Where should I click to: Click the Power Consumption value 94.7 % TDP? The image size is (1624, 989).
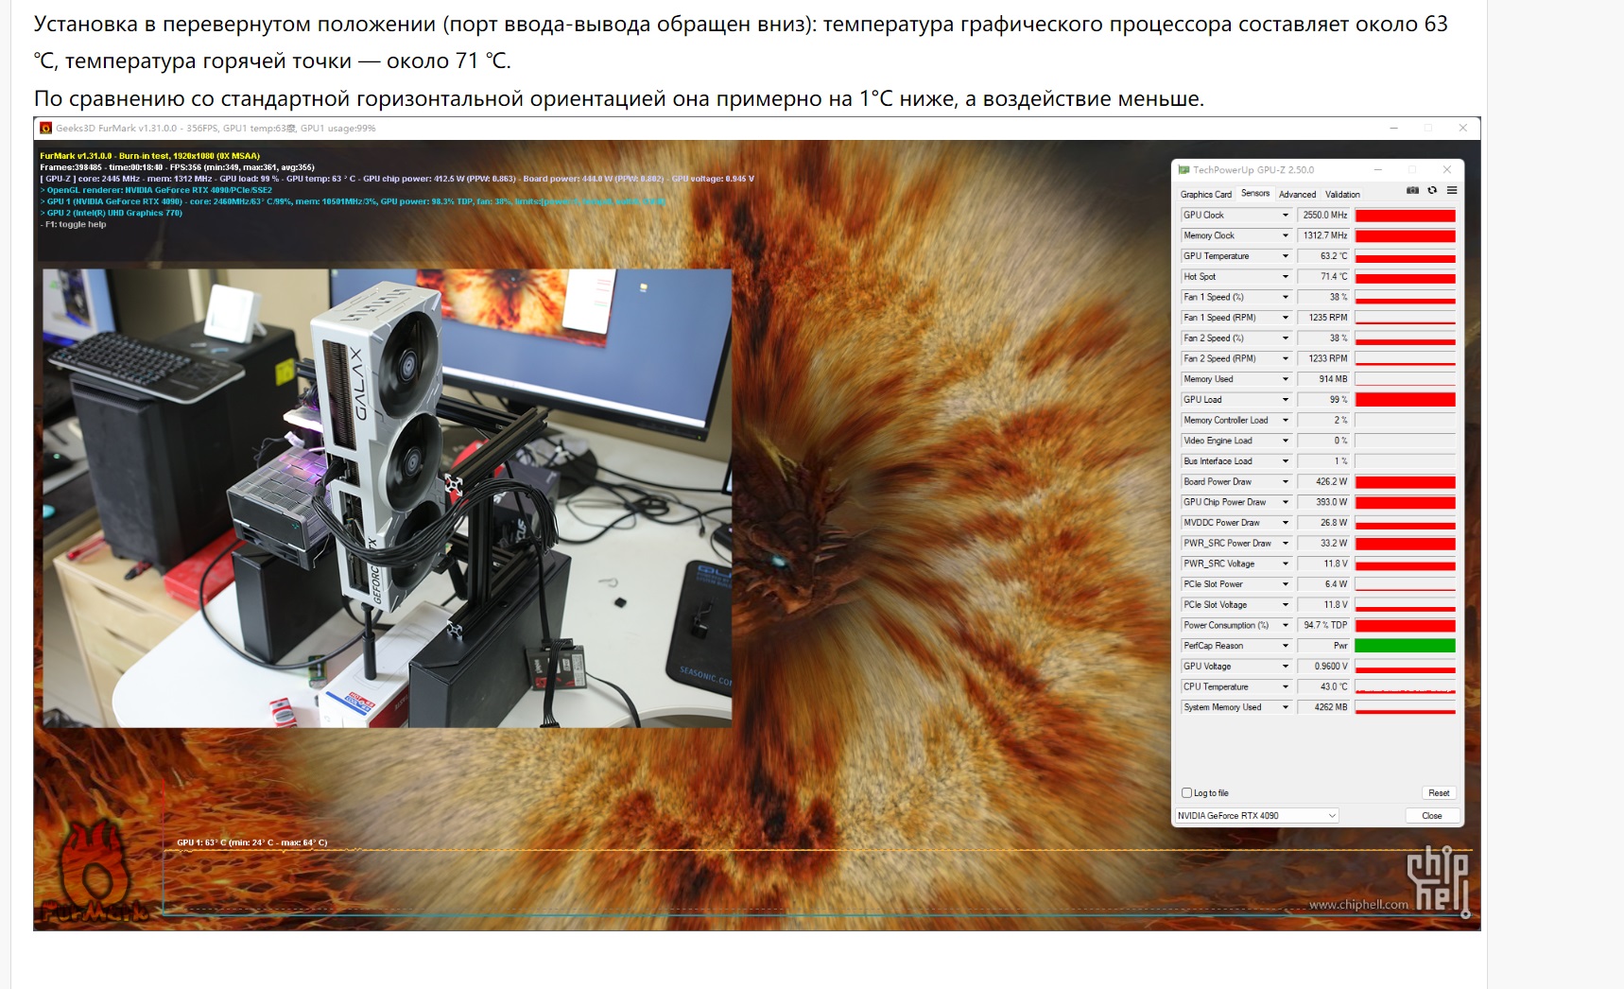click(x=1323, y=625)
